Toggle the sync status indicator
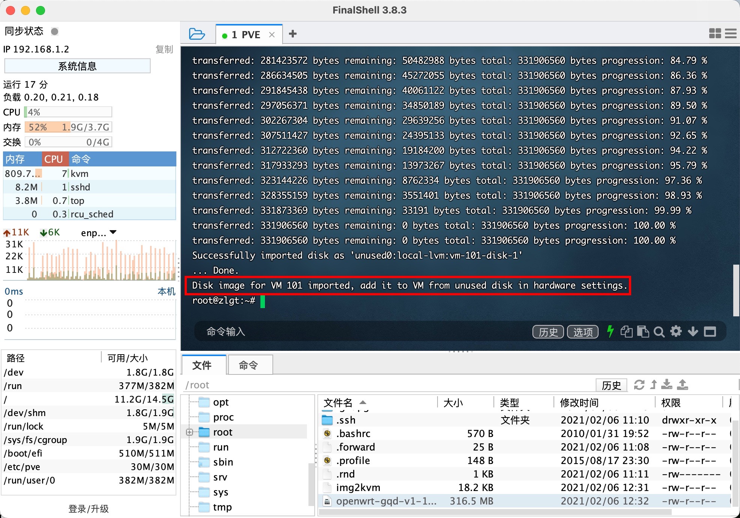 (55, 31)
